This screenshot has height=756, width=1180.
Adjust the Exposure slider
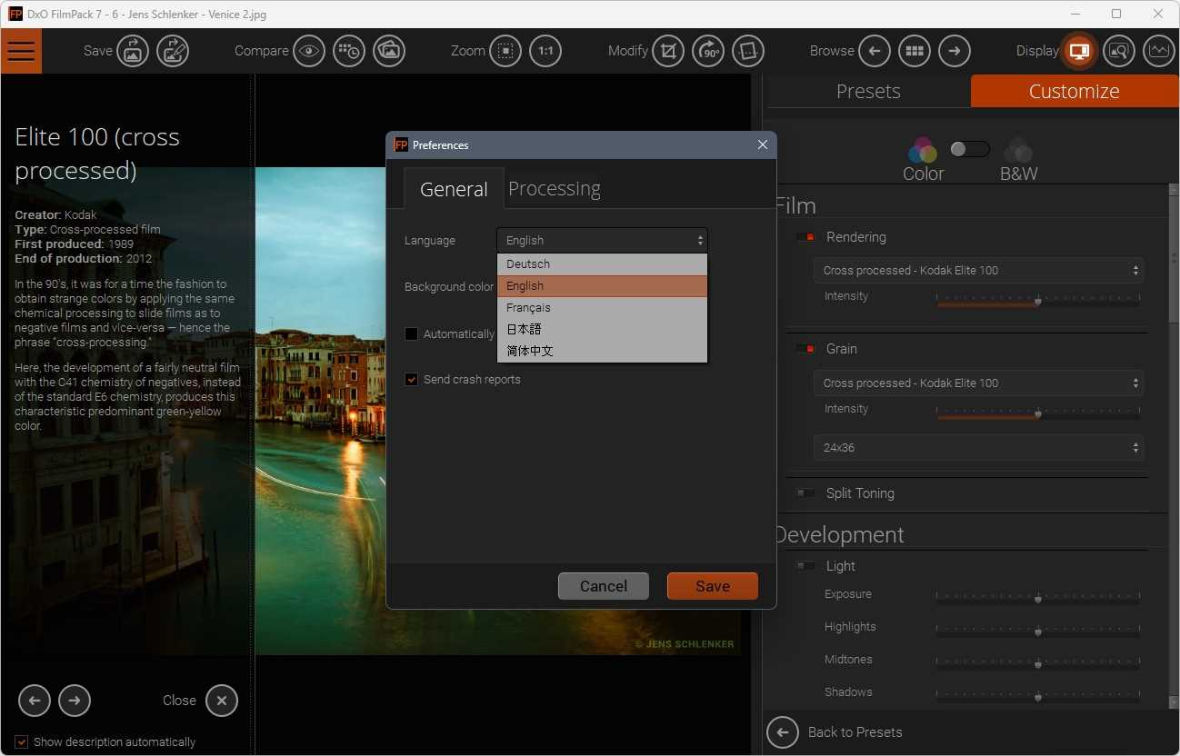pyautogui.click(x=1038, y=598)
